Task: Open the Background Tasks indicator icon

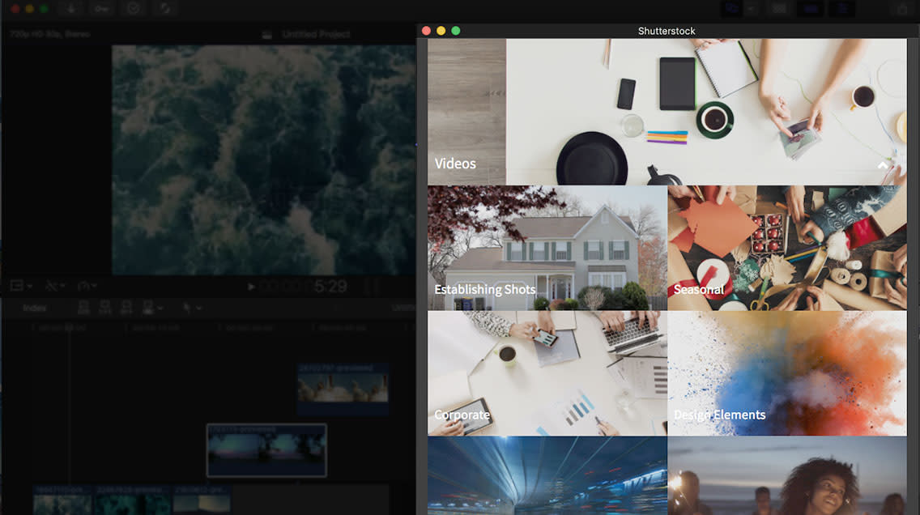Action: pyautogui.click(x=133, y=9)
